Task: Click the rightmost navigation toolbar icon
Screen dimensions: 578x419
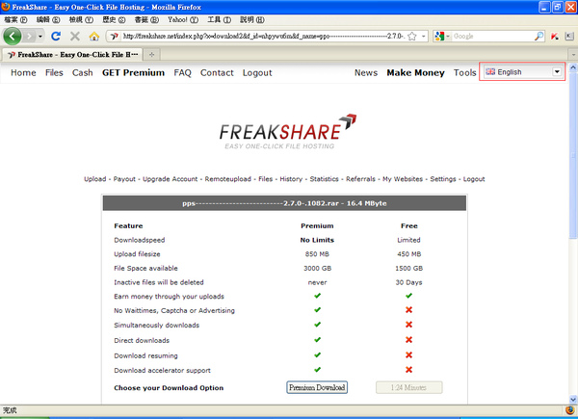Action: coord(569,36)
